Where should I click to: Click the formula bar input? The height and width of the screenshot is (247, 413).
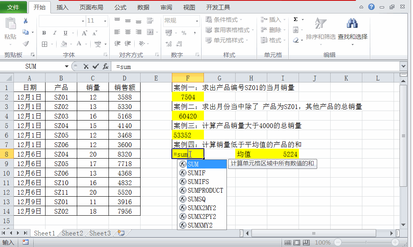click(x=255, y=67)
